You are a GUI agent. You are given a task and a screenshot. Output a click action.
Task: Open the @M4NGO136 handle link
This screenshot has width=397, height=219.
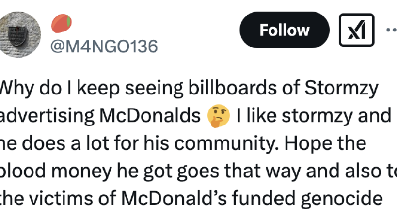[104, 47]
